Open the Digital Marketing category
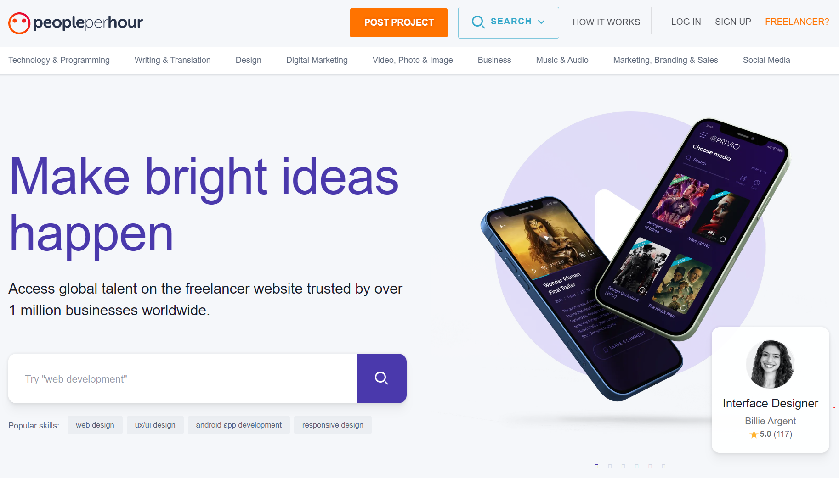 [317, 60]
